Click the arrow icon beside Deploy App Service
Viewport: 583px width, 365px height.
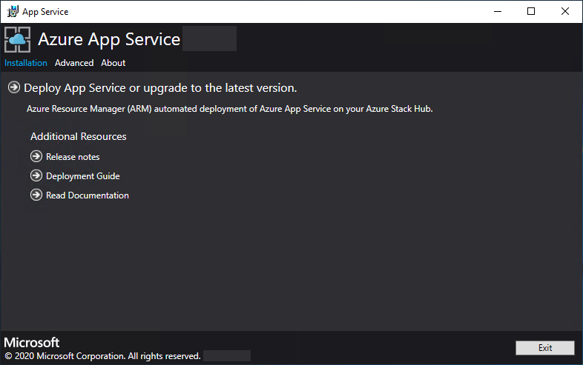[x=14, y=88]
